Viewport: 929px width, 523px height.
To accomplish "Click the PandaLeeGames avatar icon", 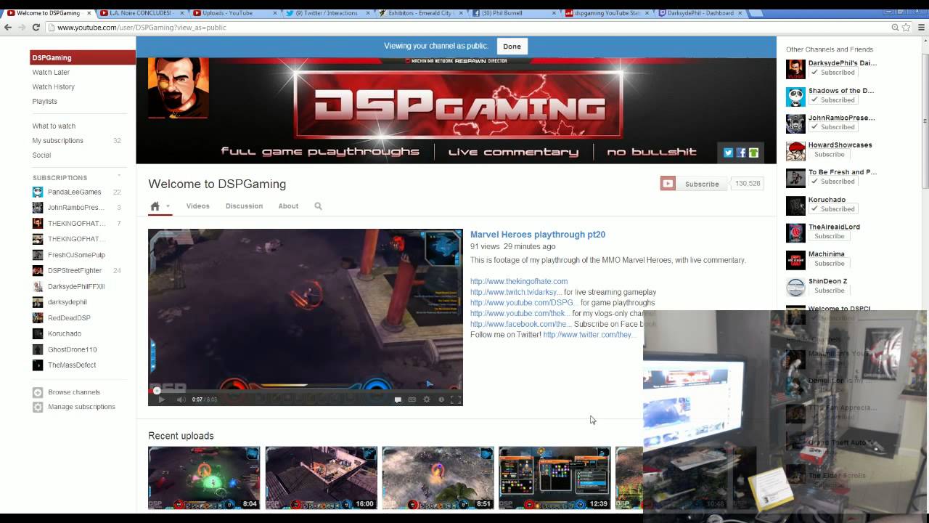I will tap(38, 192).
